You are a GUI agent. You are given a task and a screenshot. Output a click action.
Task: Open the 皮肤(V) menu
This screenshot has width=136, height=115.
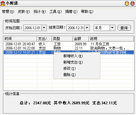coord(24,12)
